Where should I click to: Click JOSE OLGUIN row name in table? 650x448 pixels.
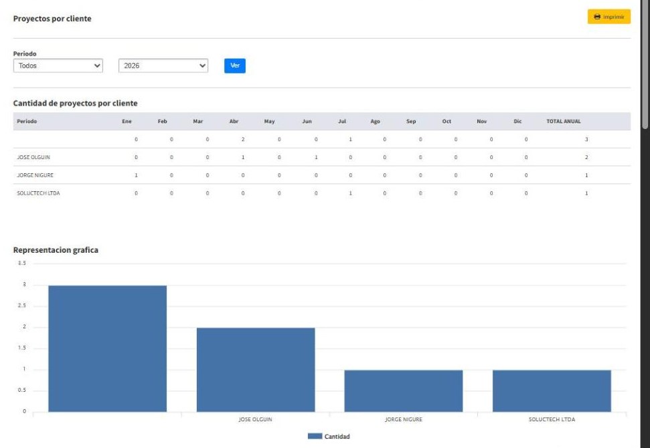[33, 157]
